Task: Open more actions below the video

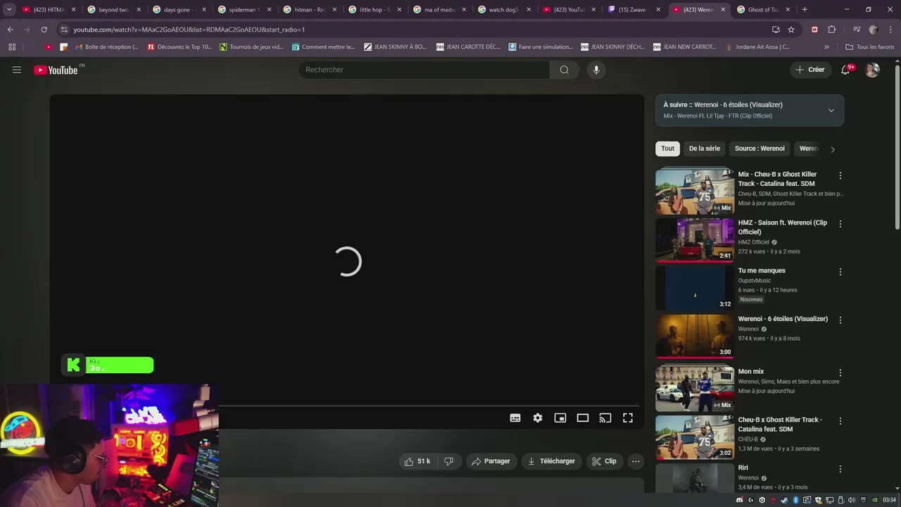Action: 636,461
